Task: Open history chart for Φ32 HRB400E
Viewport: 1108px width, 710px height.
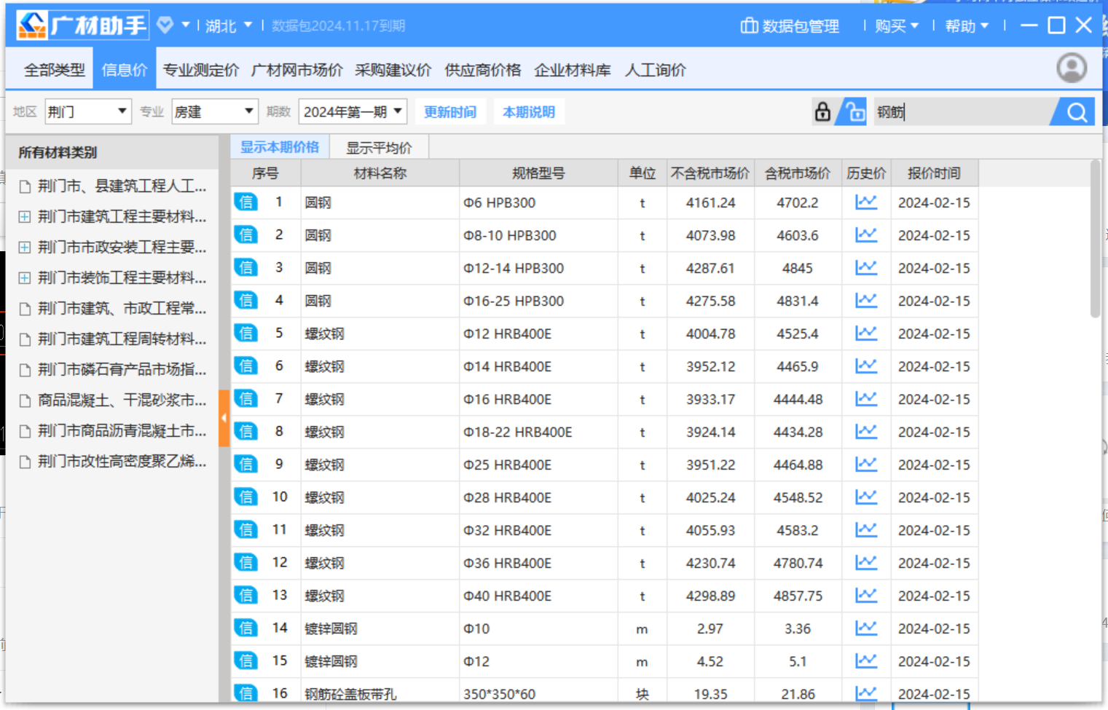Action: [x=866, y=529]
